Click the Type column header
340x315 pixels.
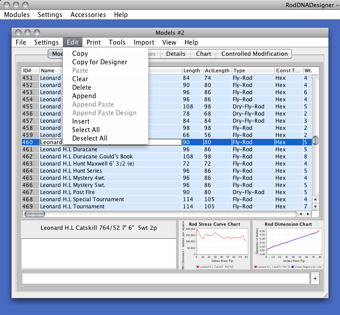(x=253, y=70)
